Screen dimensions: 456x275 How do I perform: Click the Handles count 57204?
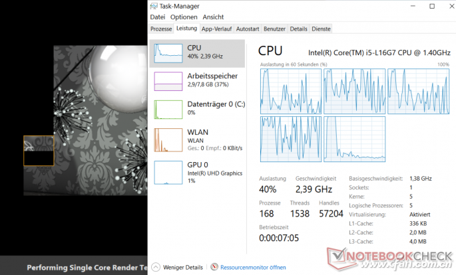[331, 214]
